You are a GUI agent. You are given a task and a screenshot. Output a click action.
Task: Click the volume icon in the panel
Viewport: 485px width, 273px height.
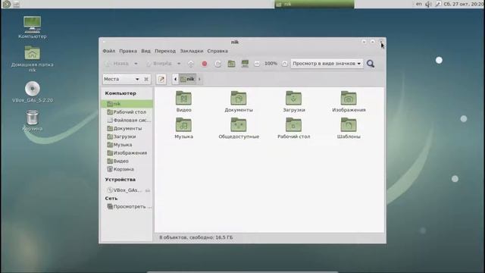tap(428, 4)
